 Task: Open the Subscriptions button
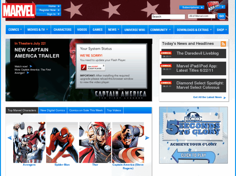point(192,7)
